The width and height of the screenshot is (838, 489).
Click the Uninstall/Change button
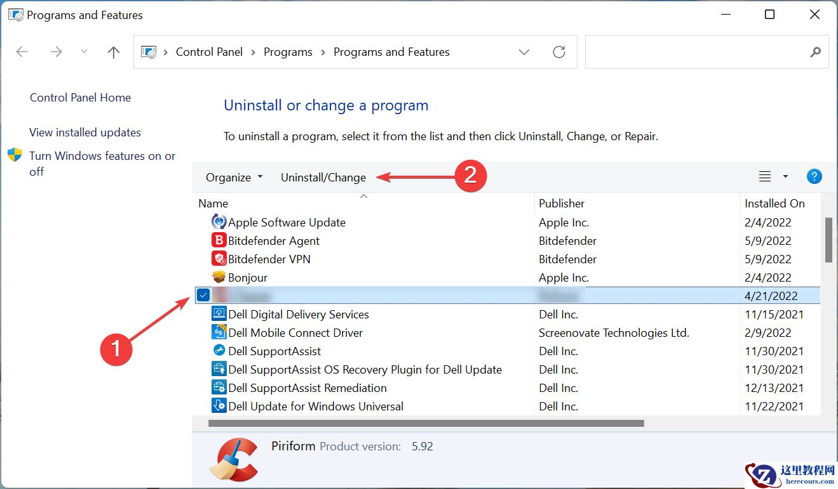323,178
